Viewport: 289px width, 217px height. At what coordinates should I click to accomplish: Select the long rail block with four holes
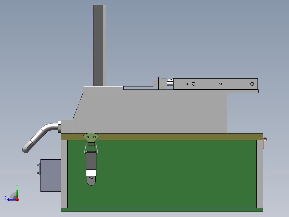(215, 84)
